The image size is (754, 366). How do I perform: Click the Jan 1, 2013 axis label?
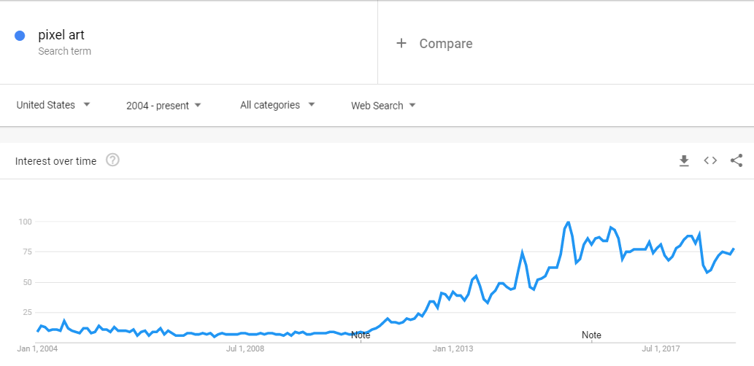coord(453,349)
